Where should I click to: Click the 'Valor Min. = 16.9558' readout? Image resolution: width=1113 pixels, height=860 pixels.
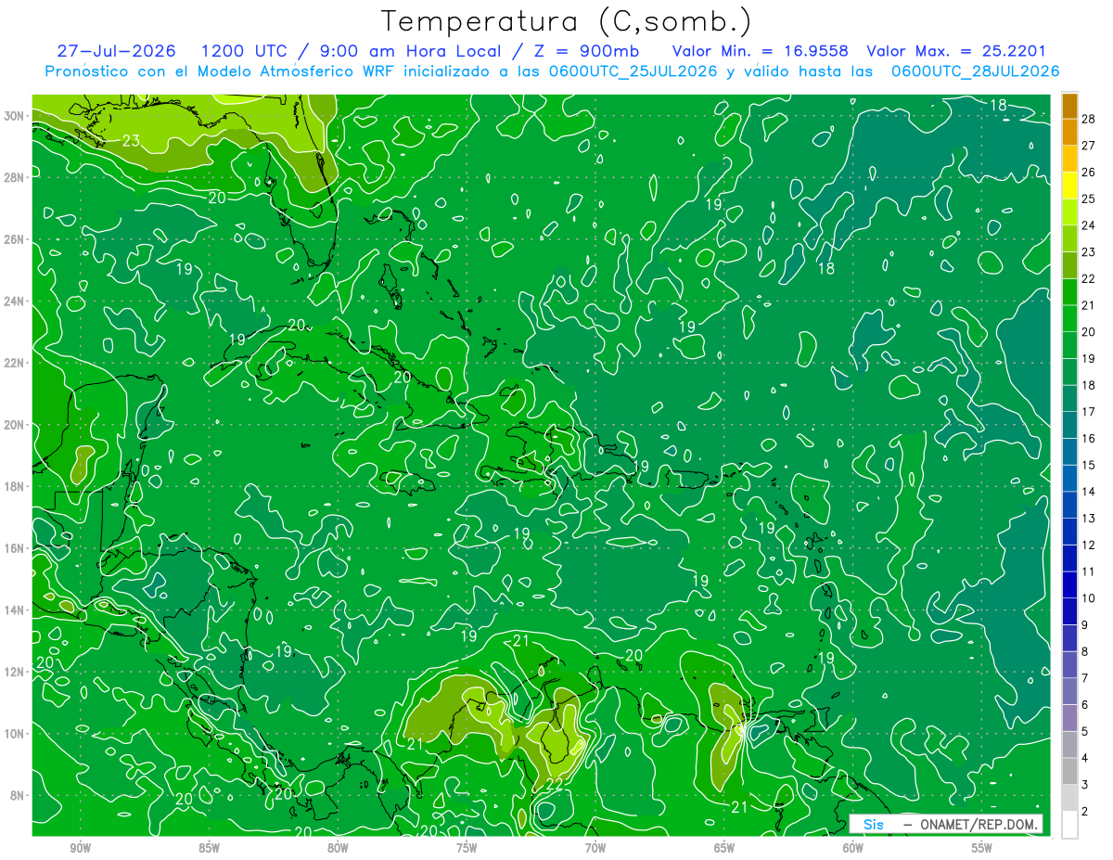[760, 51]
